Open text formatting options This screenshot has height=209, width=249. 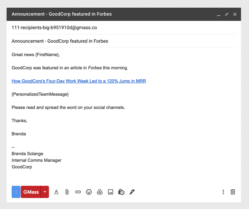point(56,192)
